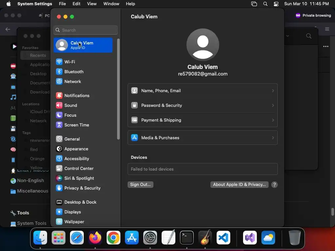Image resolution: width=335 pixels, height=251 pixels.
Task: Open About Apple ID & Privacy…
Action: (x=239, y=185)
